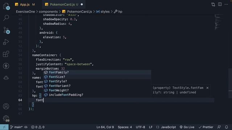Change end of line sequence LF
This screenshot has height=130, width=232.
151,127
